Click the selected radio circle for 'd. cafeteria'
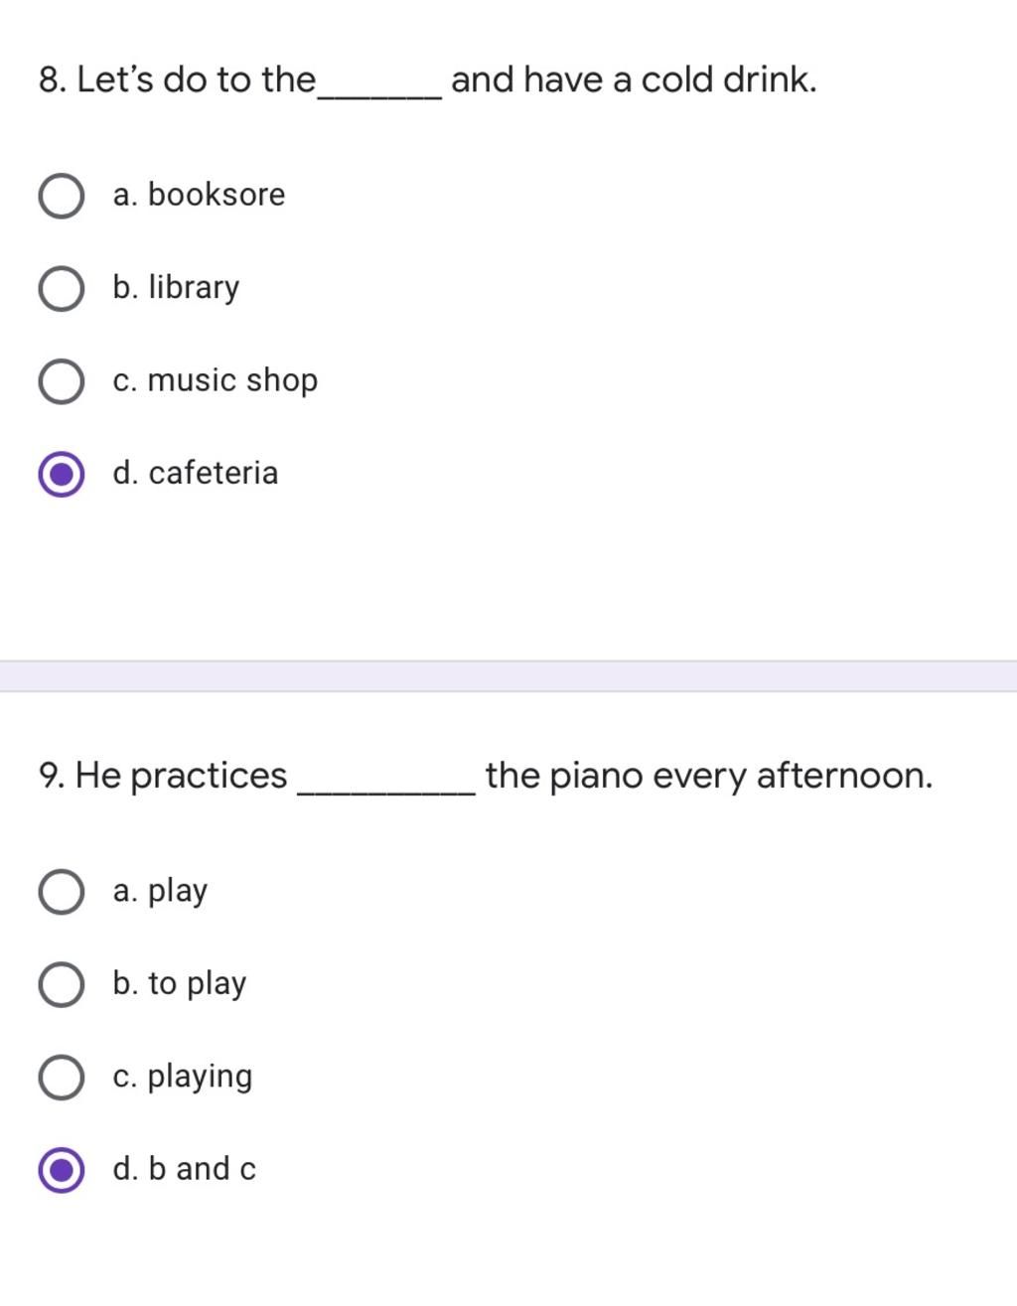Screen dimensions: 1017x1306 [x=61, y=475]
